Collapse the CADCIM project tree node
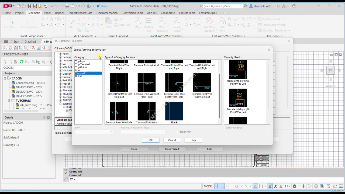 click(5, 78)
